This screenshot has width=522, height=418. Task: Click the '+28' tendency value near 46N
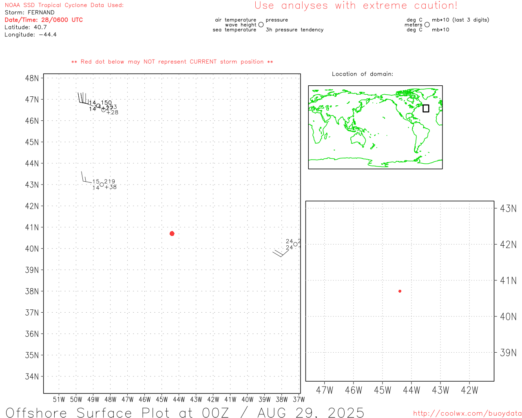pyautogui.click(x=113, y=113)
